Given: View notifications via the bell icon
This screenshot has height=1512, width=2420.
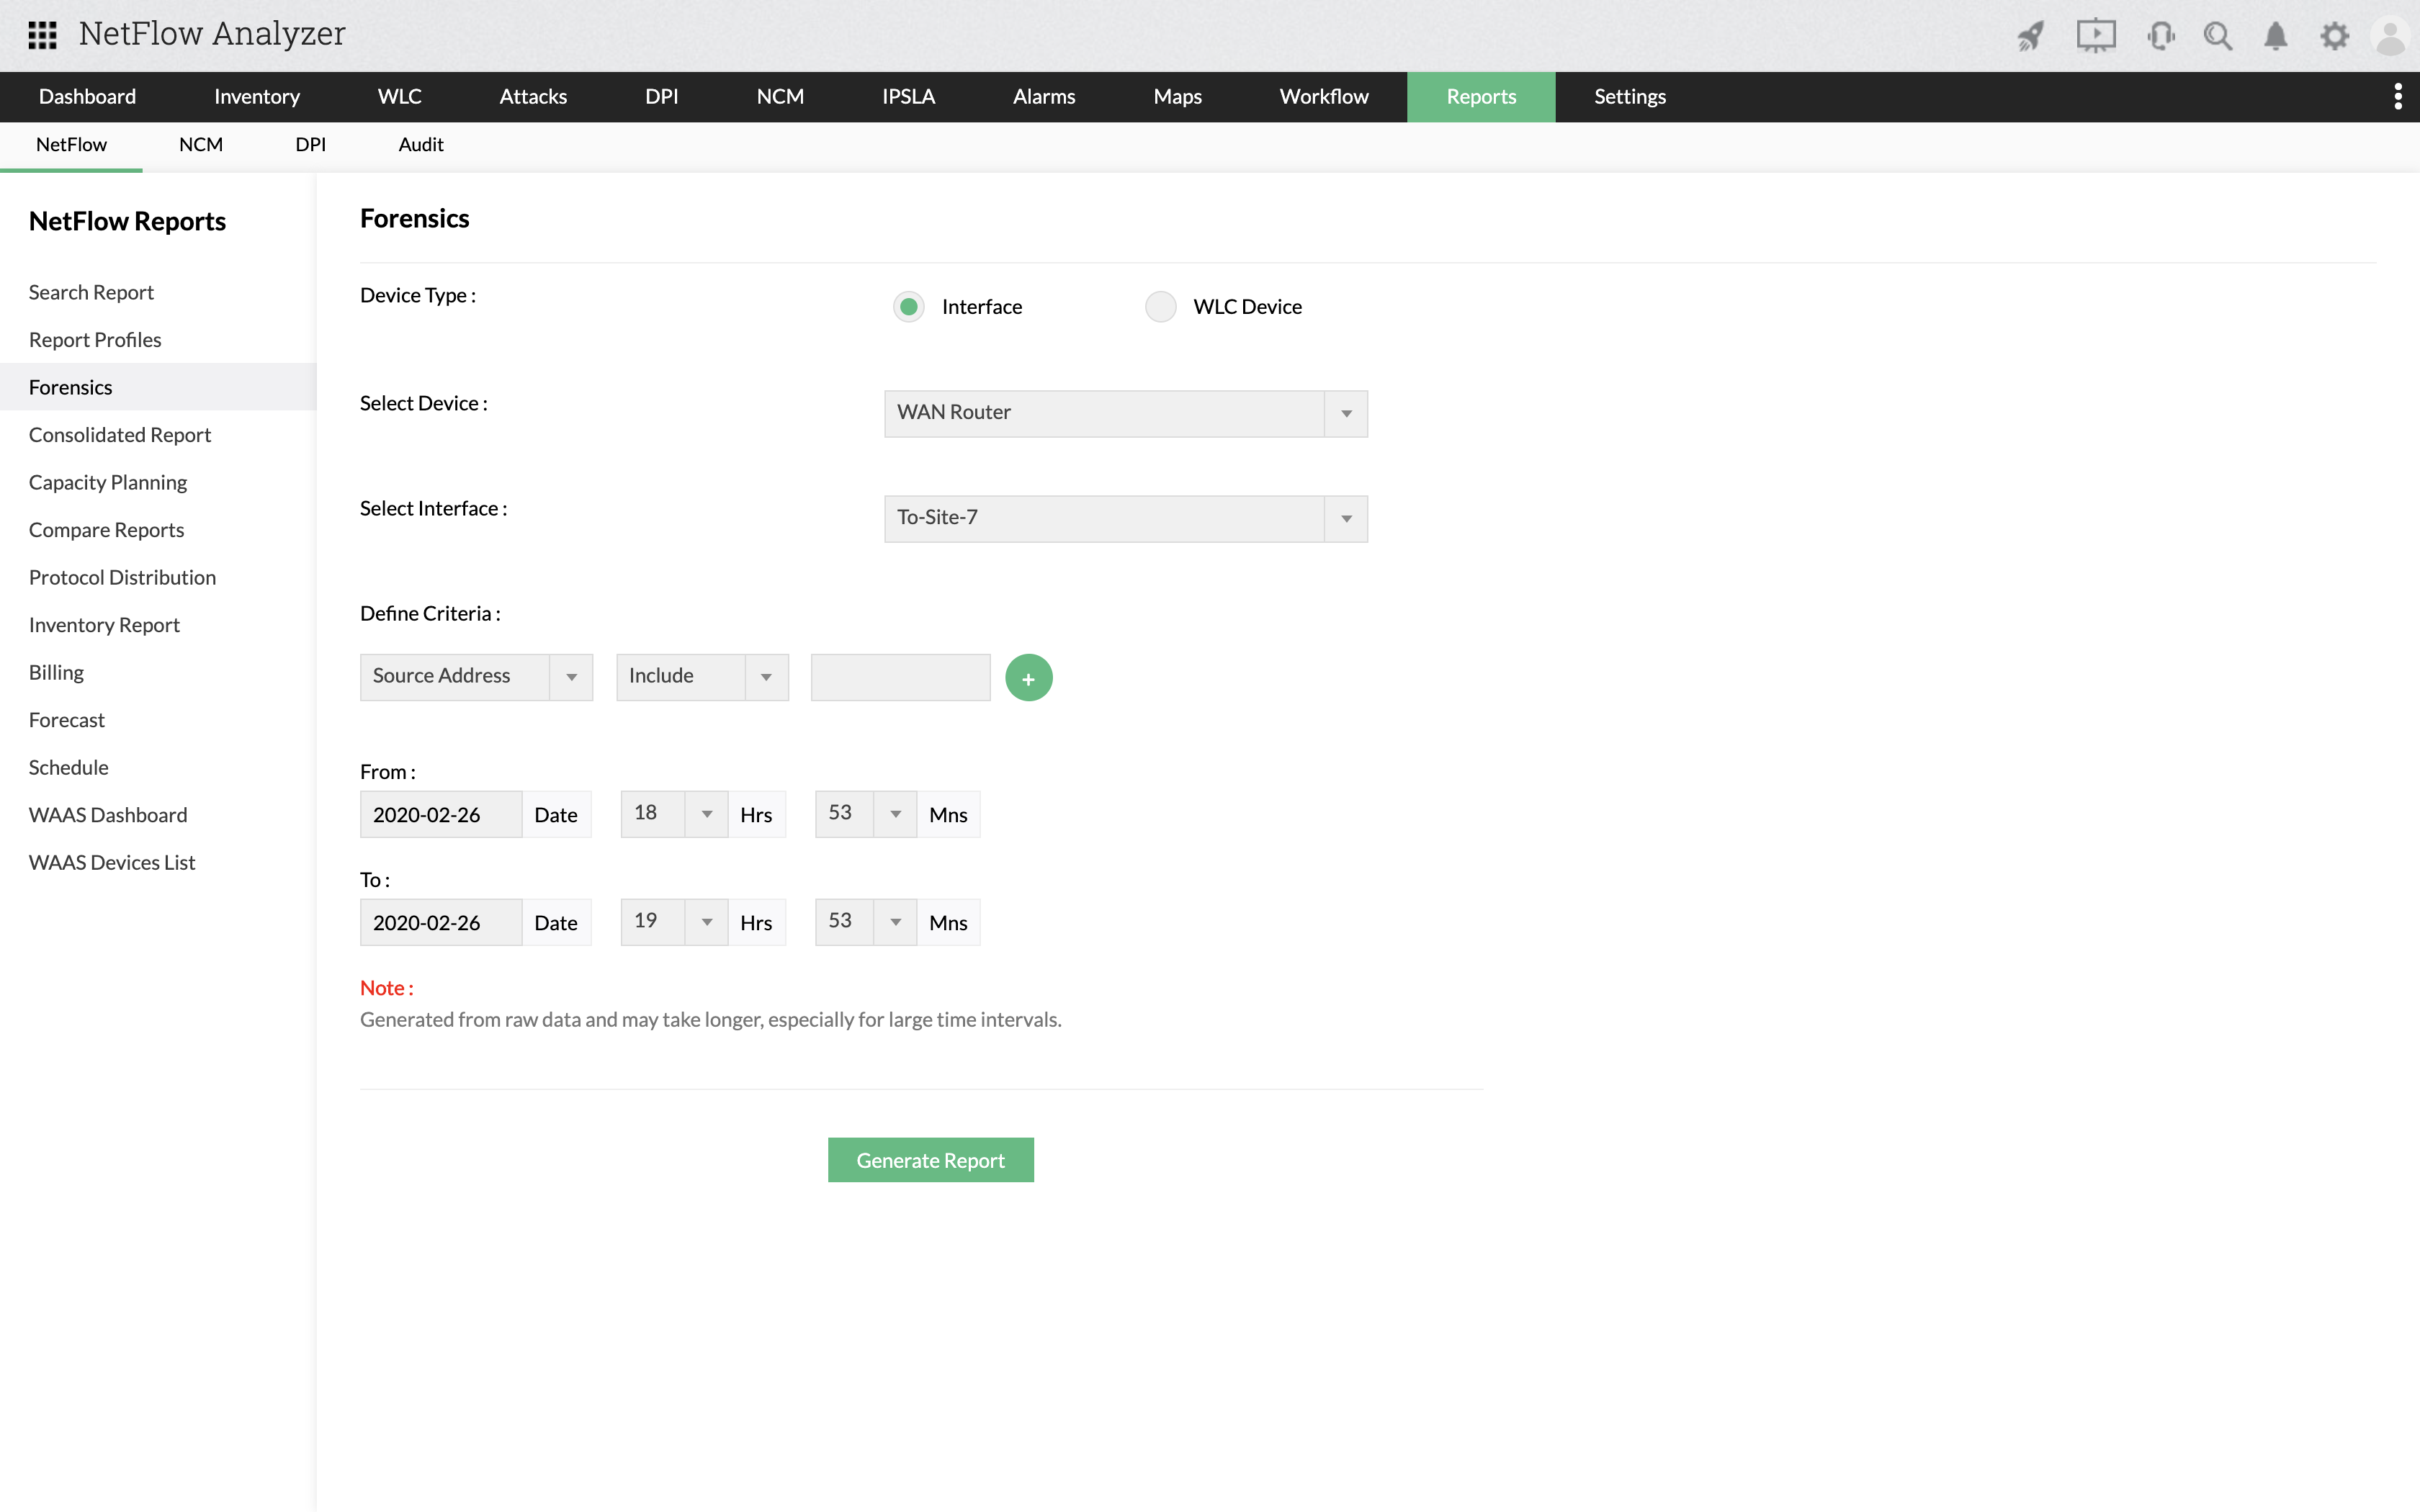Looking at the screenshot, I should pyautogui.click(x=2275, y=36).
